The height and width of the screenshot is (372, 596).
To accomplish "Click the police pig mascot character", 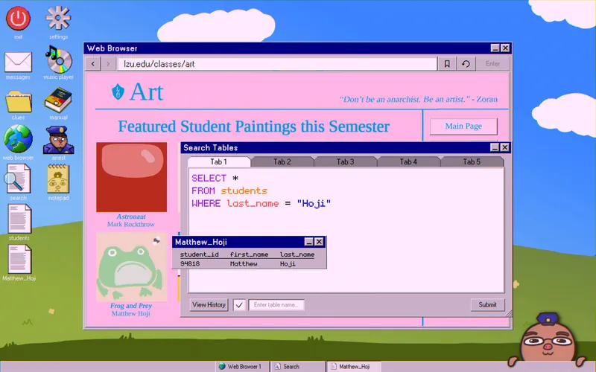I will (547, 341).
